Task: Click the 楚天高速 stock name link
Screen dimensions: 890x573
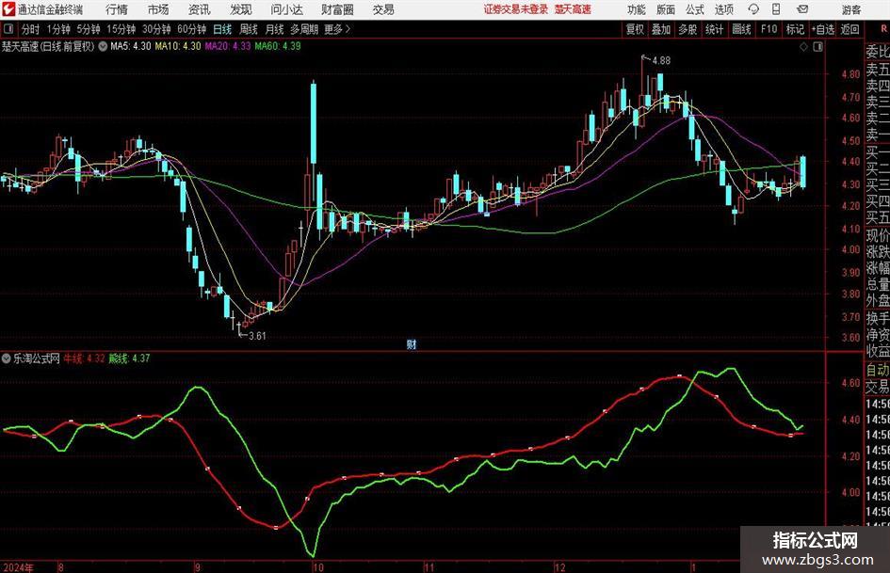Action: pyautogui.click(x=573, y=9)
